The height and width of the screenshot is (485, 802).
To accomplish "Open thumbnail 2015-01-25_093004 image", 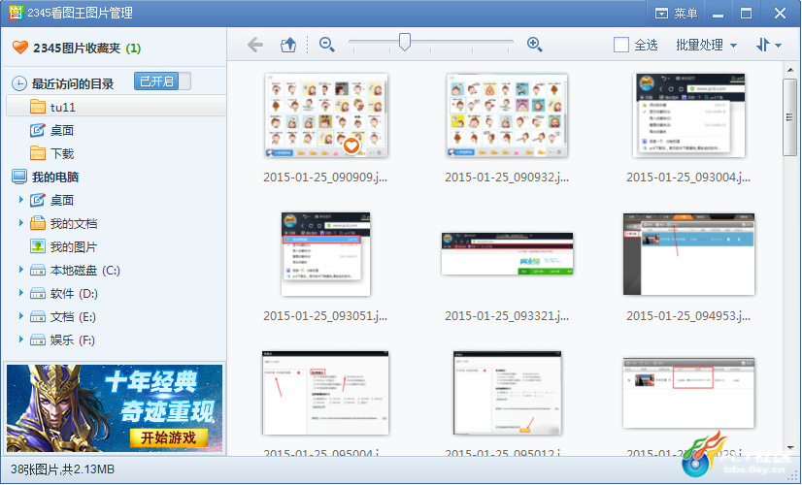I will [x=688, y=115].
